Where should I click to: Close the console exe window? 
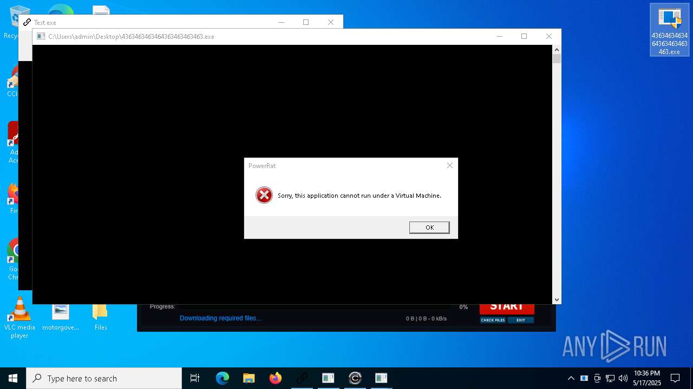click(549, 36)
